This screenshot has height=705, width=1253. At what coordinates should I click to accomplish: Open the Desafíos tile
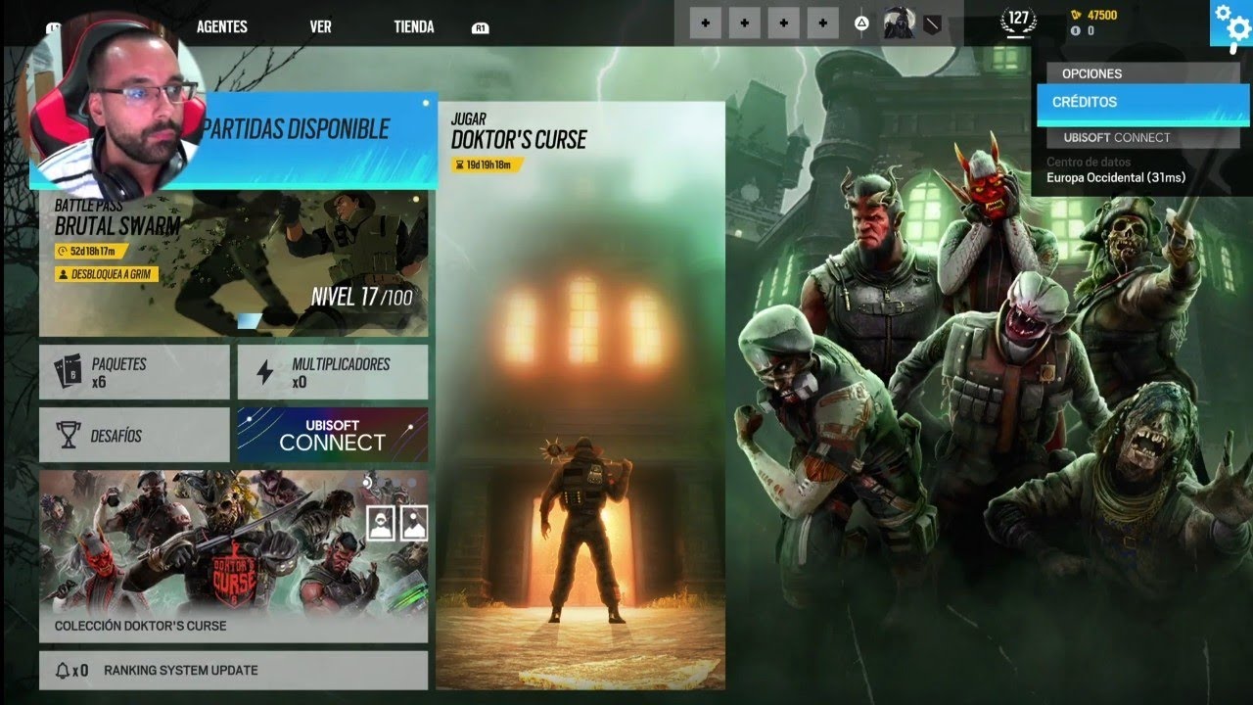coord(134,436)
